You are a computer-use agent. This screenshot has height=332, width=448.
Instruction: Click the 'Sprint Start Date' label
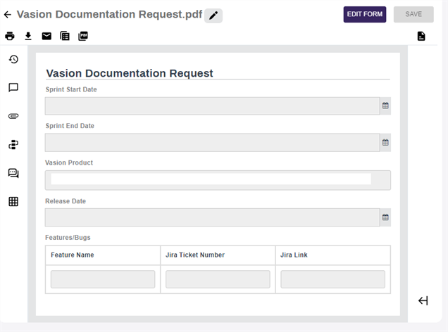click(71, 89)
